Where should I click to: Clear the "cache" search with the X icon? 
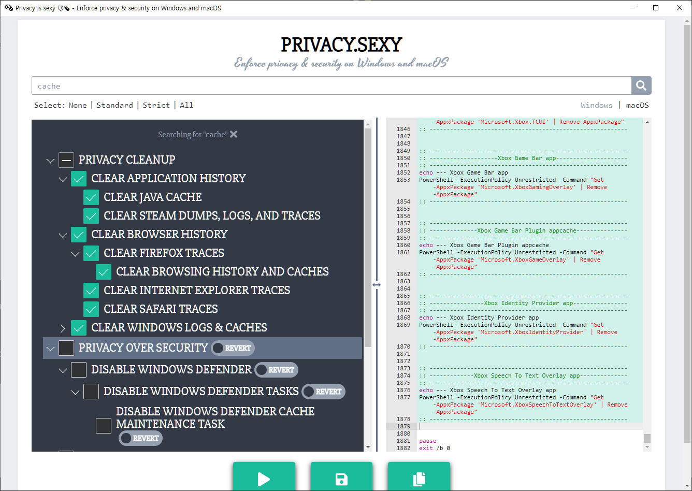point(234,134)
